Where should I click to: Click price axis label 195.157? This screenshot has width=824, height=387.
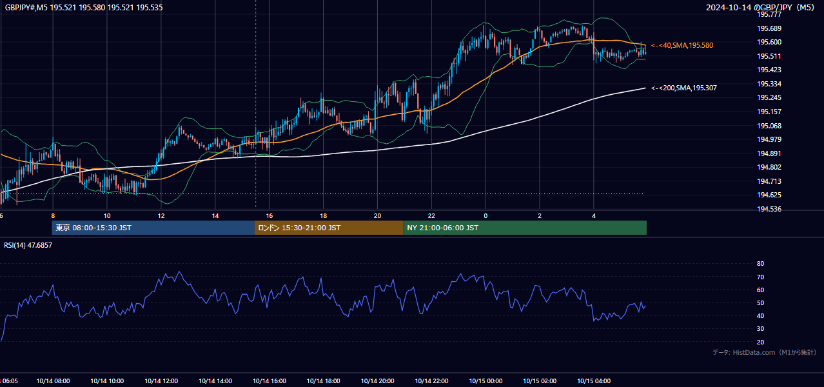tap(769, 112)
